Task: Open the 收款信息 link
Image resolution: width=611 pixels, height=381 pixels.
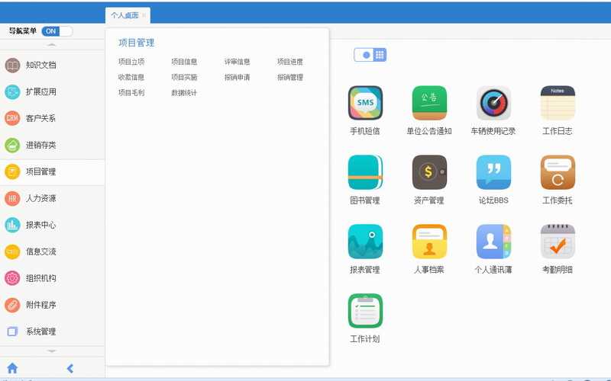Action: [131, 77]
